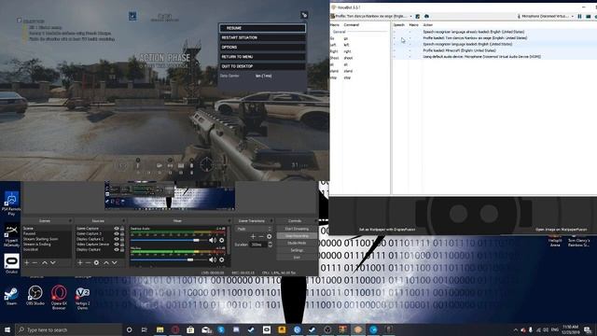Screen dimensions: 597x336
Task: Open Oculus desktop shortcut
Action: (11, 263)
